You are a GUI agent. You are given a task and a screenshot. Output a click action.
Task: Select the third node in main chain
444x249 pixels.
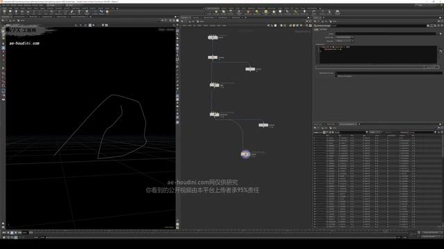click(x=214, y=84)
